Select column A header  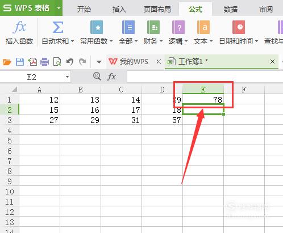coord(39,90)
